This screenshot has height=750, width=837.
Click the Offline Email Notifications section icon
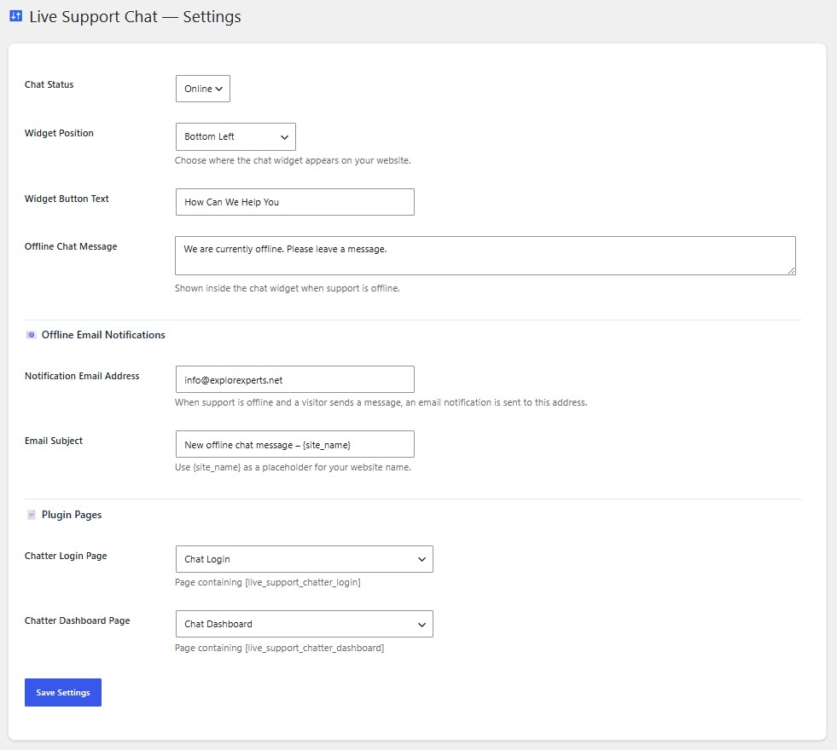31,335
